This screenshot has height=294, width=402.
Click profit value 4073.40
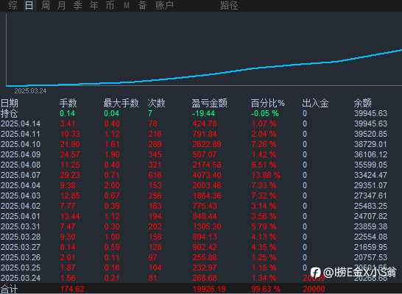(x=207, y=175)
